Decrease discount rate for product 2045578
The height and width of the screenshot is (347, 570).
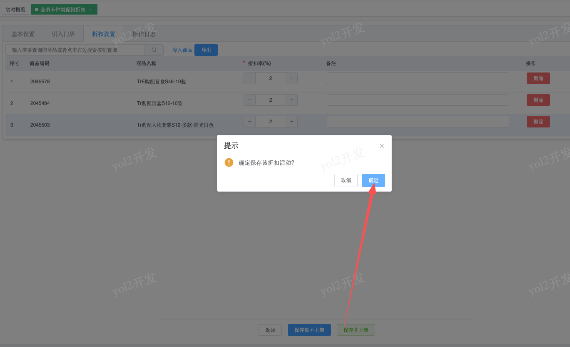(x=249, y=78)
